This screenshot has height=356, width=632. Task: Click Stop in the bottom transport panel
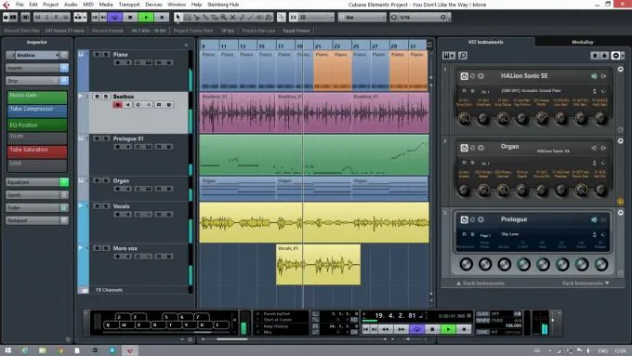pos(432,329)
